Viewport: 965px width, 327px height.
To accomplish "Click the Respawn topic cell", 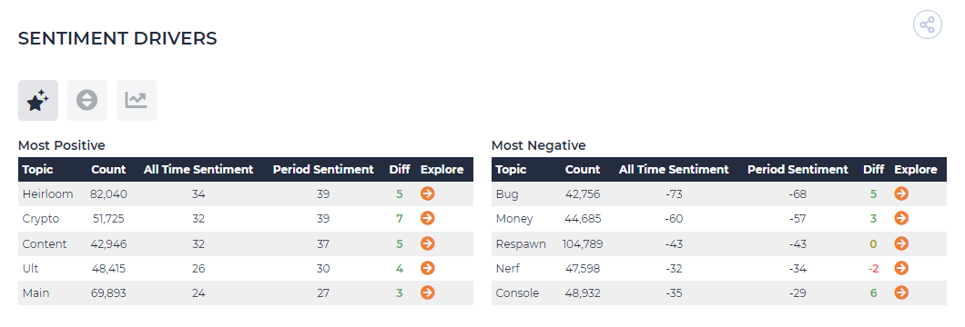I will tap(521, 243).
